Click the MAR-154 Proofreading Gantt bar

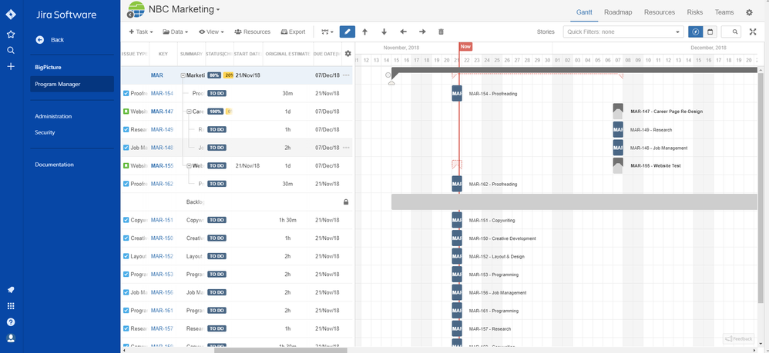click(457, 93)
